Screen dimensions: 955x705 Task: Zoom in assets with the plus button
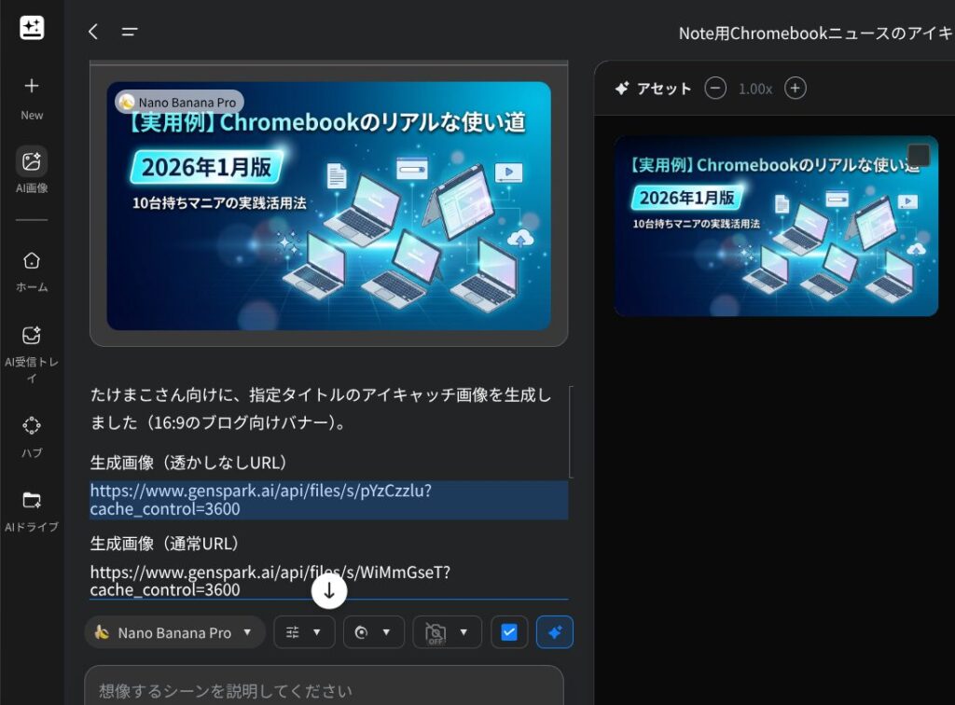[795, 89]
